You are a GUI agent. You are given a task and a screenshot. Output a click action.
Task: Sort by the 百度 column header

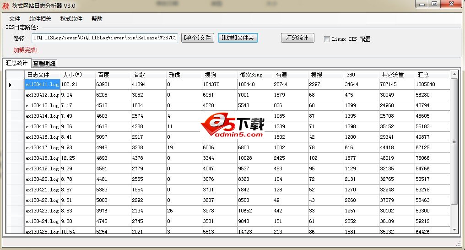coord(113,75)
